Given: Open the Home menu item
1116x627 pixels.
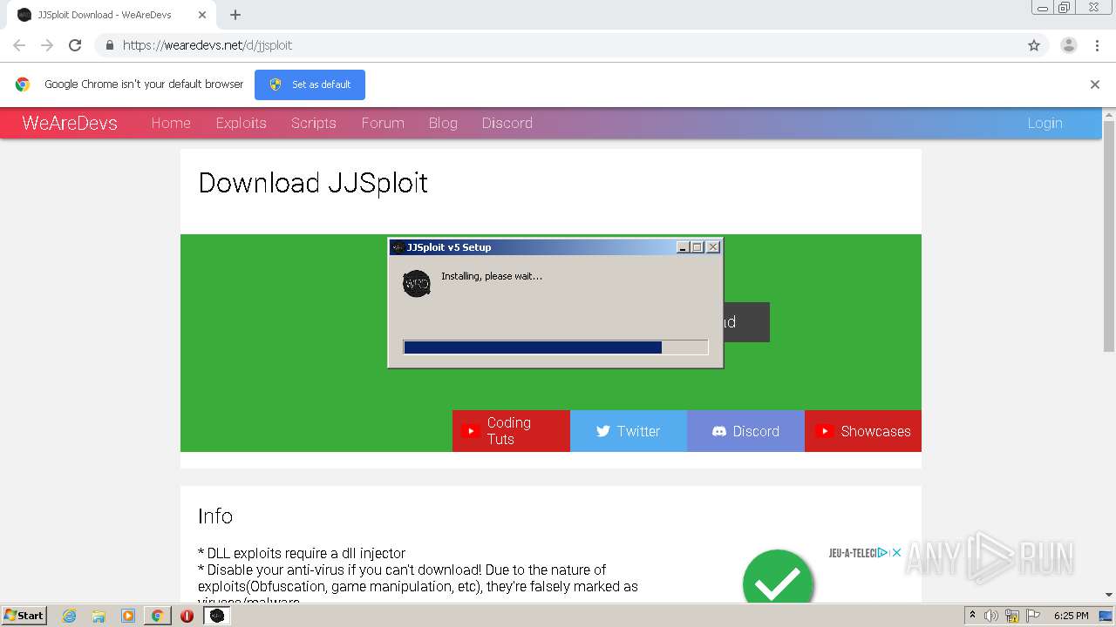Looking at the screenshot, I should pyautogui.click(x=171, y=123).
